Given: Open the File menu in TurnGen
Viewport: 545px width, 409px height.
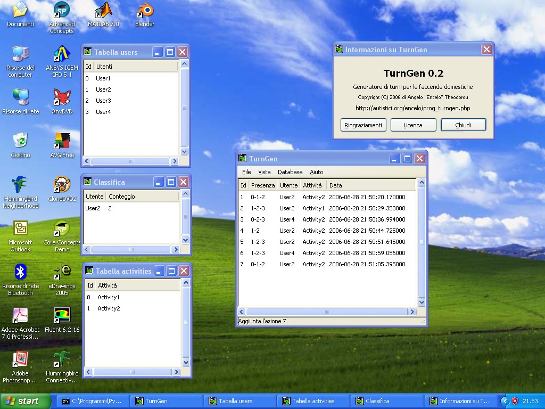Looking at the screenshot, I should pyautogui.click(x=246, y=172).
